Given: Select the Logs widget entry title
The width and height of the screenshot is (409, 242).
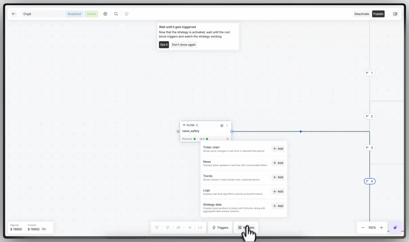Looking at the screenshot, I should pos(206,190).
